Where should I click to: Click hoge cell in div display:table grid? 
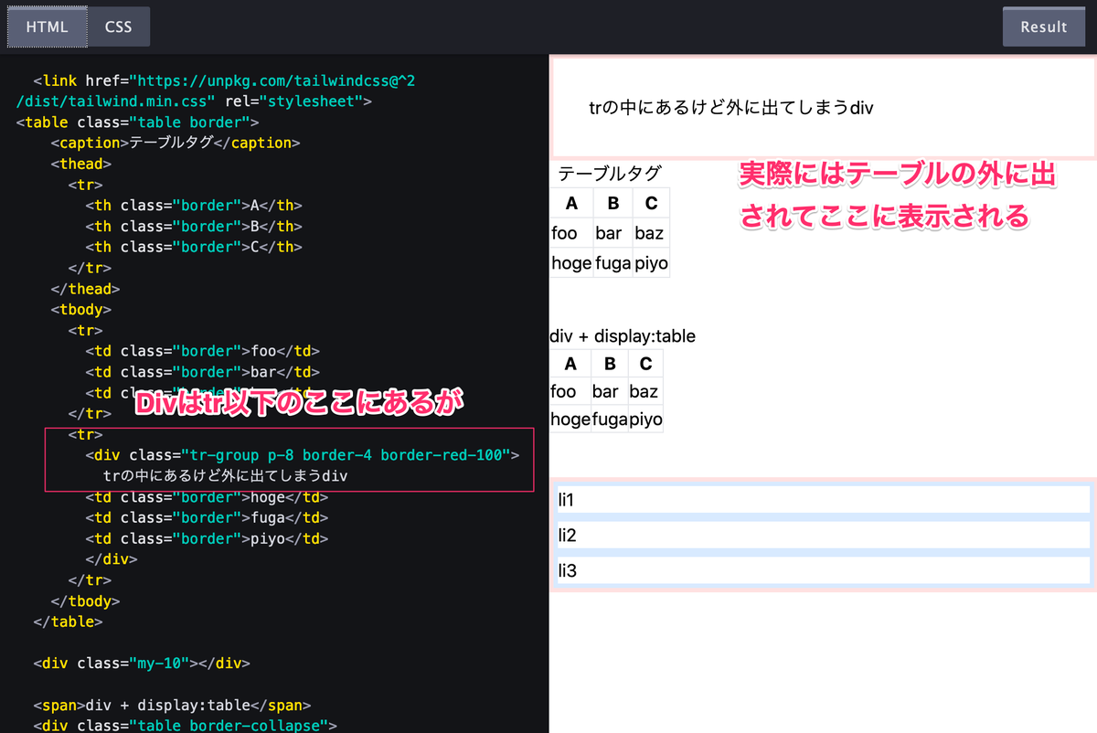coord(570,420)
